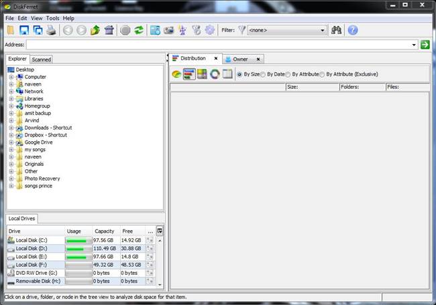Click the Save icon in toolbar
Viewport: 436px width, 305px height.
[24, 30]
